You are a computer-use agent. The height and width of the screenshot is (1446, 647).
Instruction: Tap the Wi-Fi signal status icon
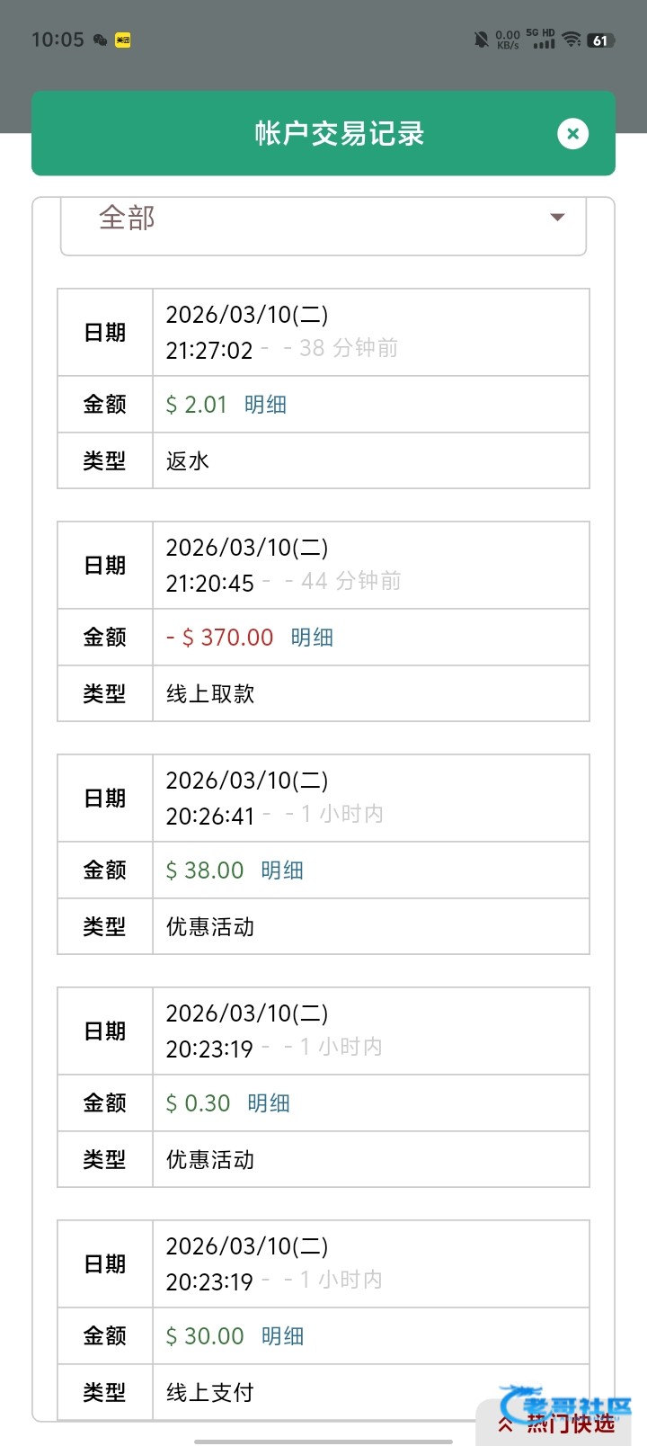(572, 40)
